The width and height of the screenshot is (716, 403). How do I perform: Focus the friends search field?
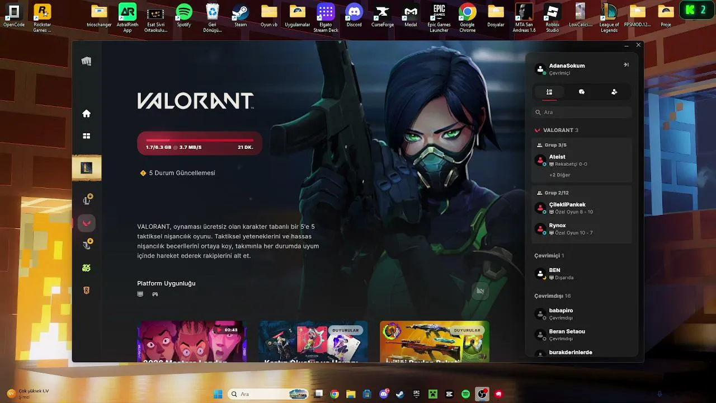pos(582,112)
